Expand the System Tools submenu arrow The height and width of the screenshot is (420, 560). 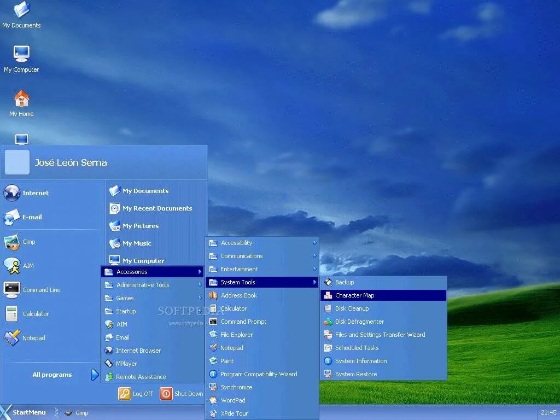coord(314,282)
